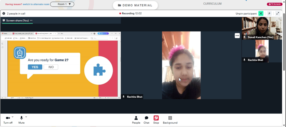Open Extract and Recognize dropdown in PDF toolbar
Viewport: 286px width, 127px height.
(82, 38)
